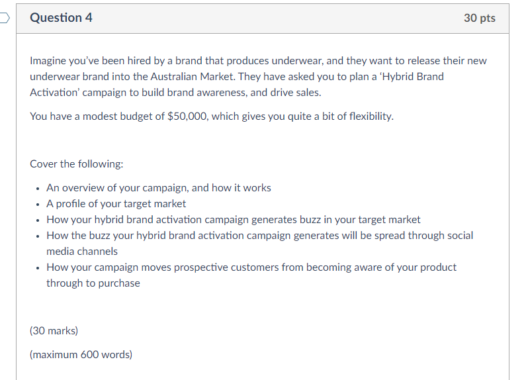The width and height of the screenshot is (528, 380).
Task: Click the 30 pts label
Action: point(479,18)
